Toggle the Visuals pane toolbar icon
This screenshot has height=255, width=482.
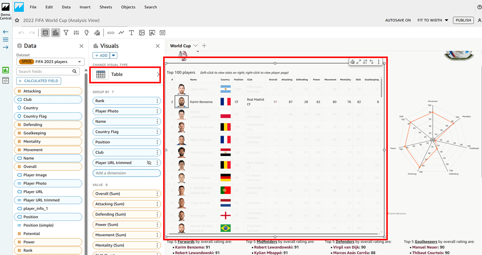pos(56,33)
